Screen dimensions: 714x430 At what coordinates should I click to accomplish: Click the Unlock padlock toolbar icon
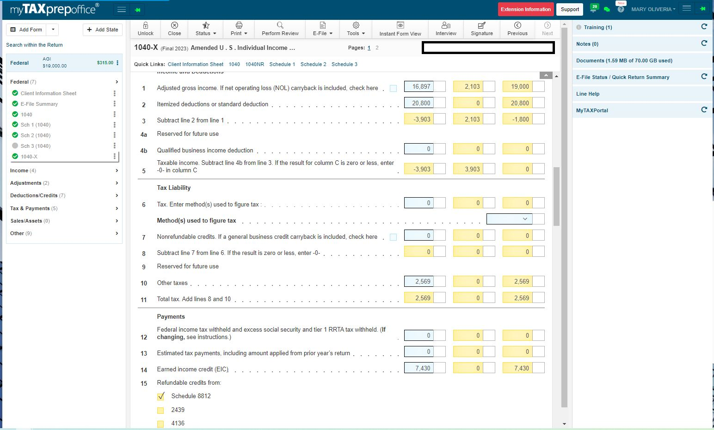pos(145,29)
